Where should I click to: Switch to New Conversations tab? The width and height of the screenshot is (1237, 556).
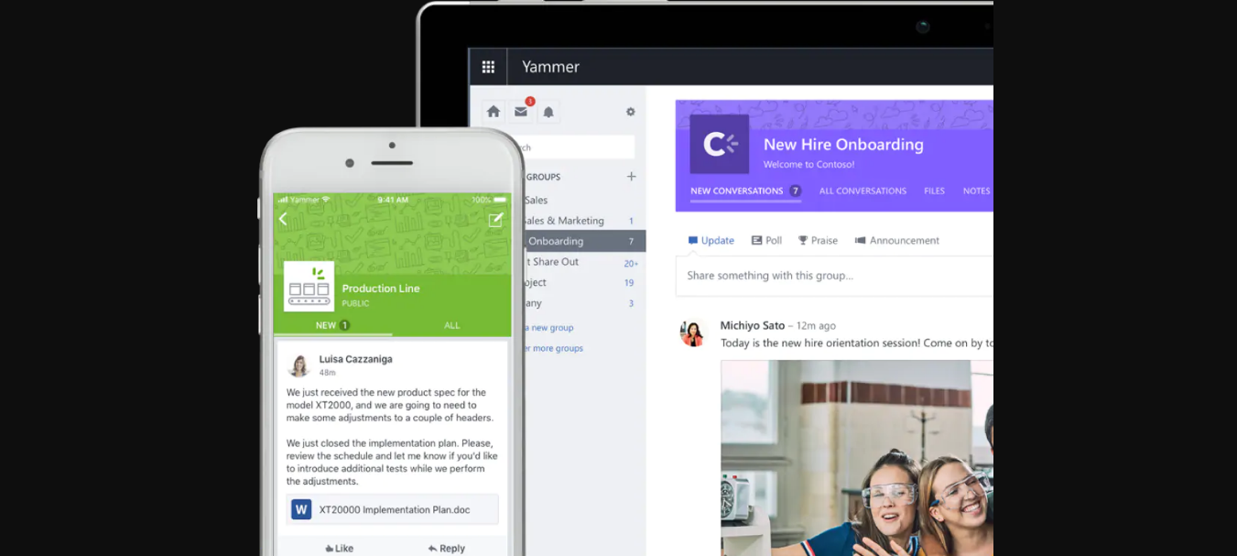pos(745,191)
